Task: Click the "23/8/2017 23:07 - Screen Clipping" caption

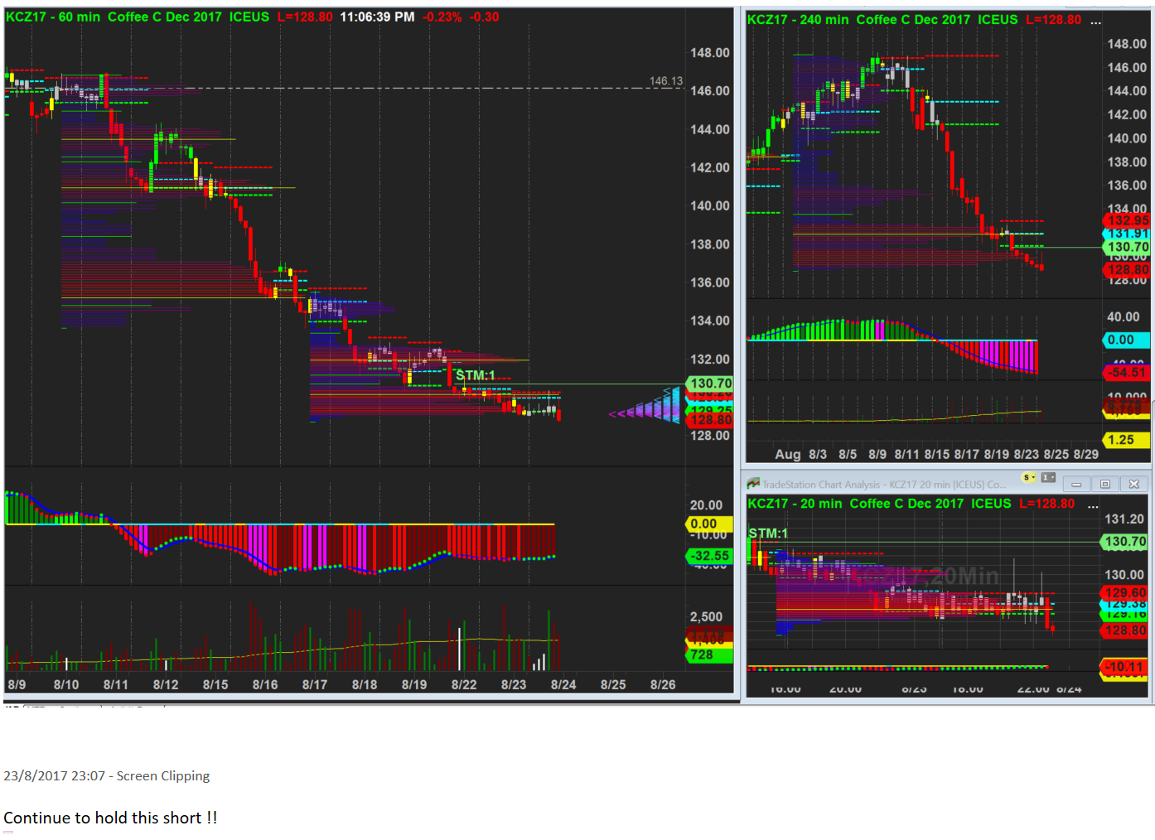Action: point(107,776)
